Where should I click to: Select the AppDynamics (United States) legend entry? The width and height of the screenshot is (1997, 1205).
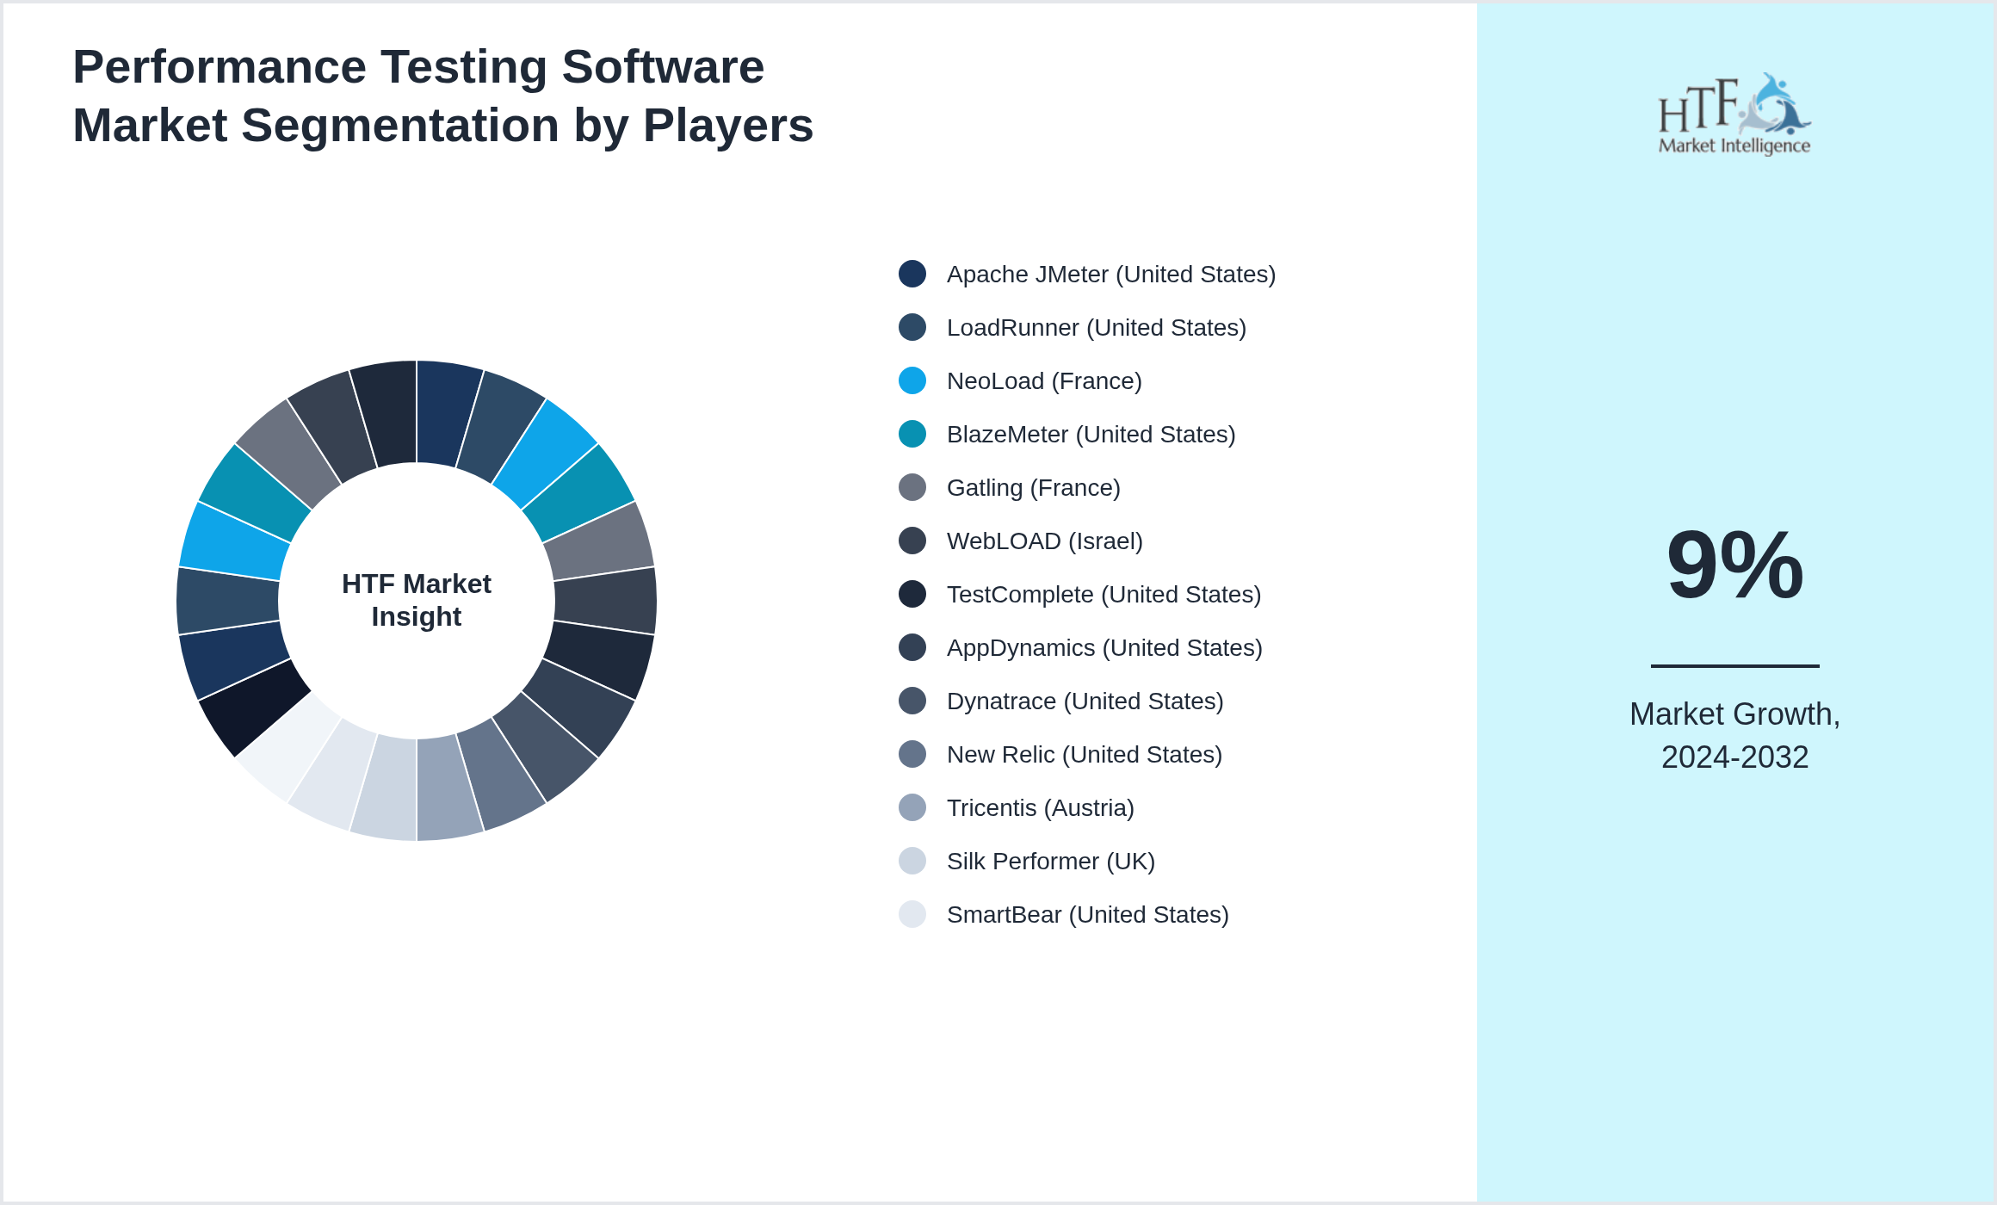[x=1104, y=647]
